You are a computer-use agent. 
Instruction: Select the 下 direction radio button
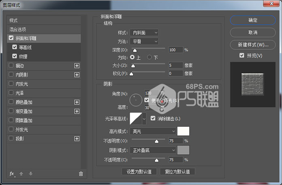pos(149,57)
